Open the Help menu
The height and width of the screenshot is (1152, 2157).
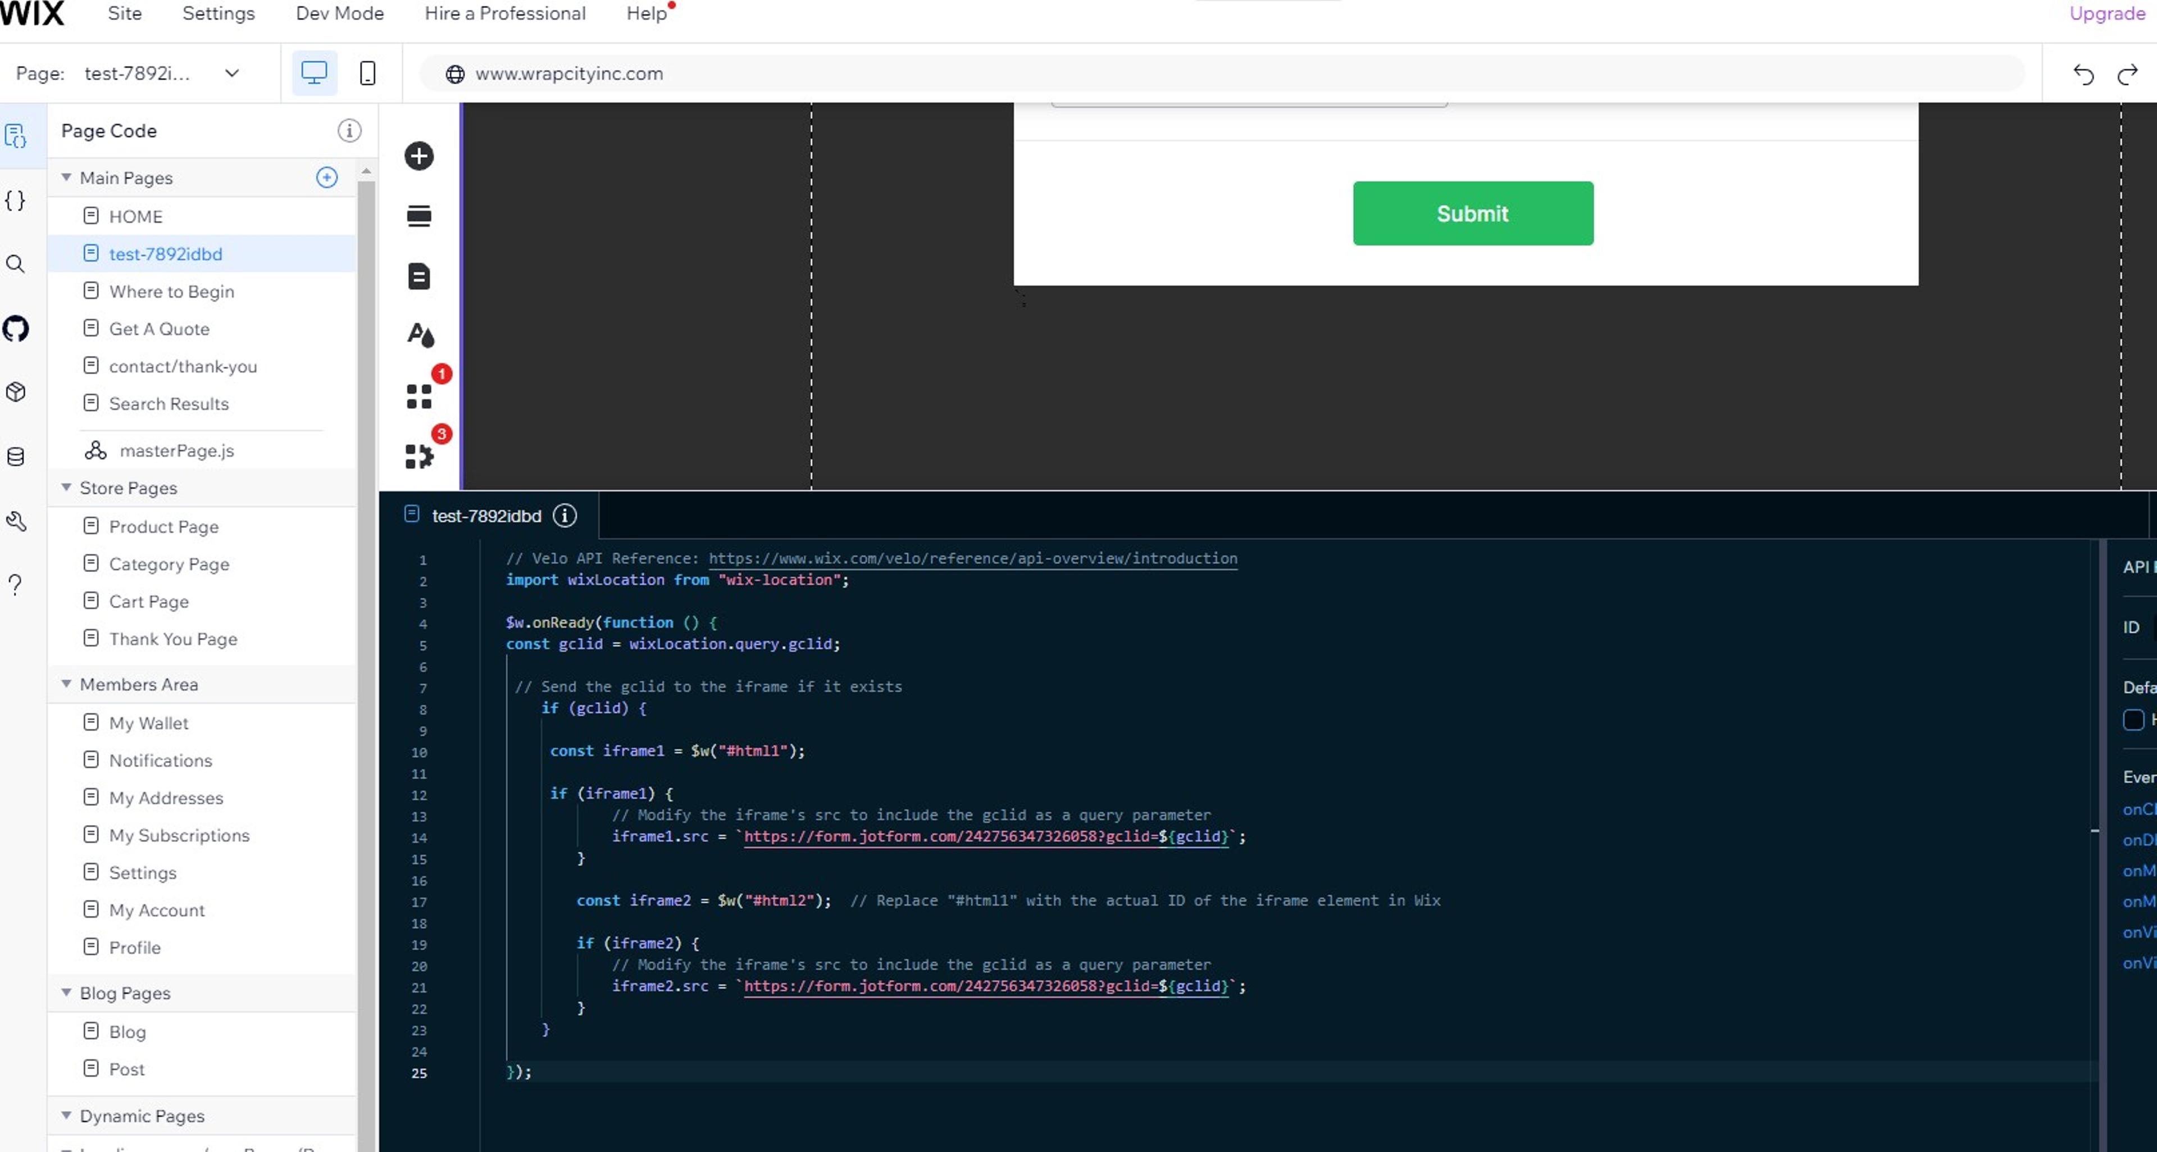pos(647,13)
